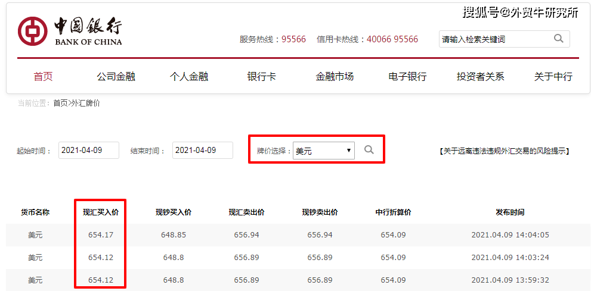
Task: Focus the keyword search input box
Action: [x=494, y=39]
